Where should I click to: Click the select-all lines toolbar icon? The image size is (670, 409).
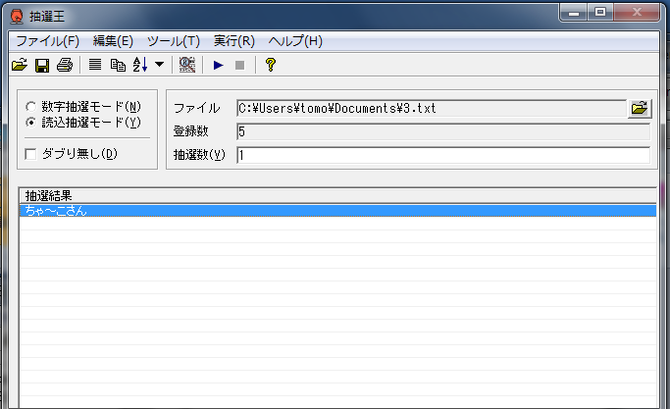95,65
